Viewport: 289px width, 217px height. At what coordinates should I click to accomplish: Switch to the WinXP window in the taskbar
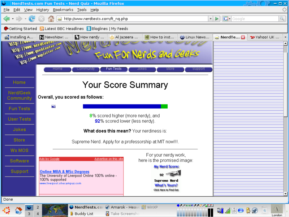coord(150,207)
